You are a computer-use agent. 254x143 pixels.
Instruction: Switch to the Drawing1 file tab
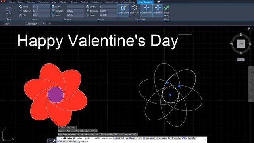[32, 24]
